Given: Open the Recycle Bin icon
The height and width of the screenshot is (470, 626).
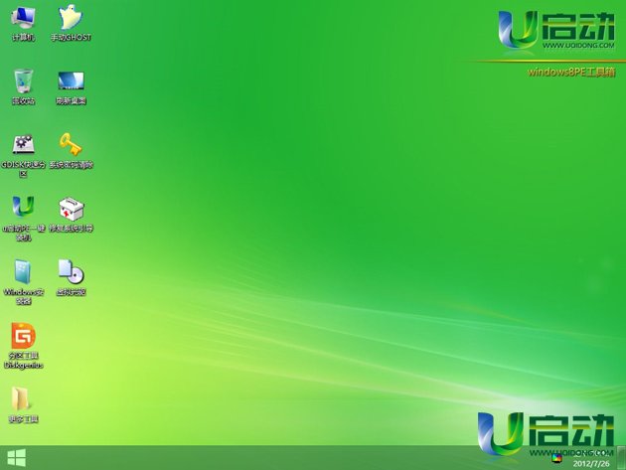Looking at the screenshot, I should [x=23, y=80].
